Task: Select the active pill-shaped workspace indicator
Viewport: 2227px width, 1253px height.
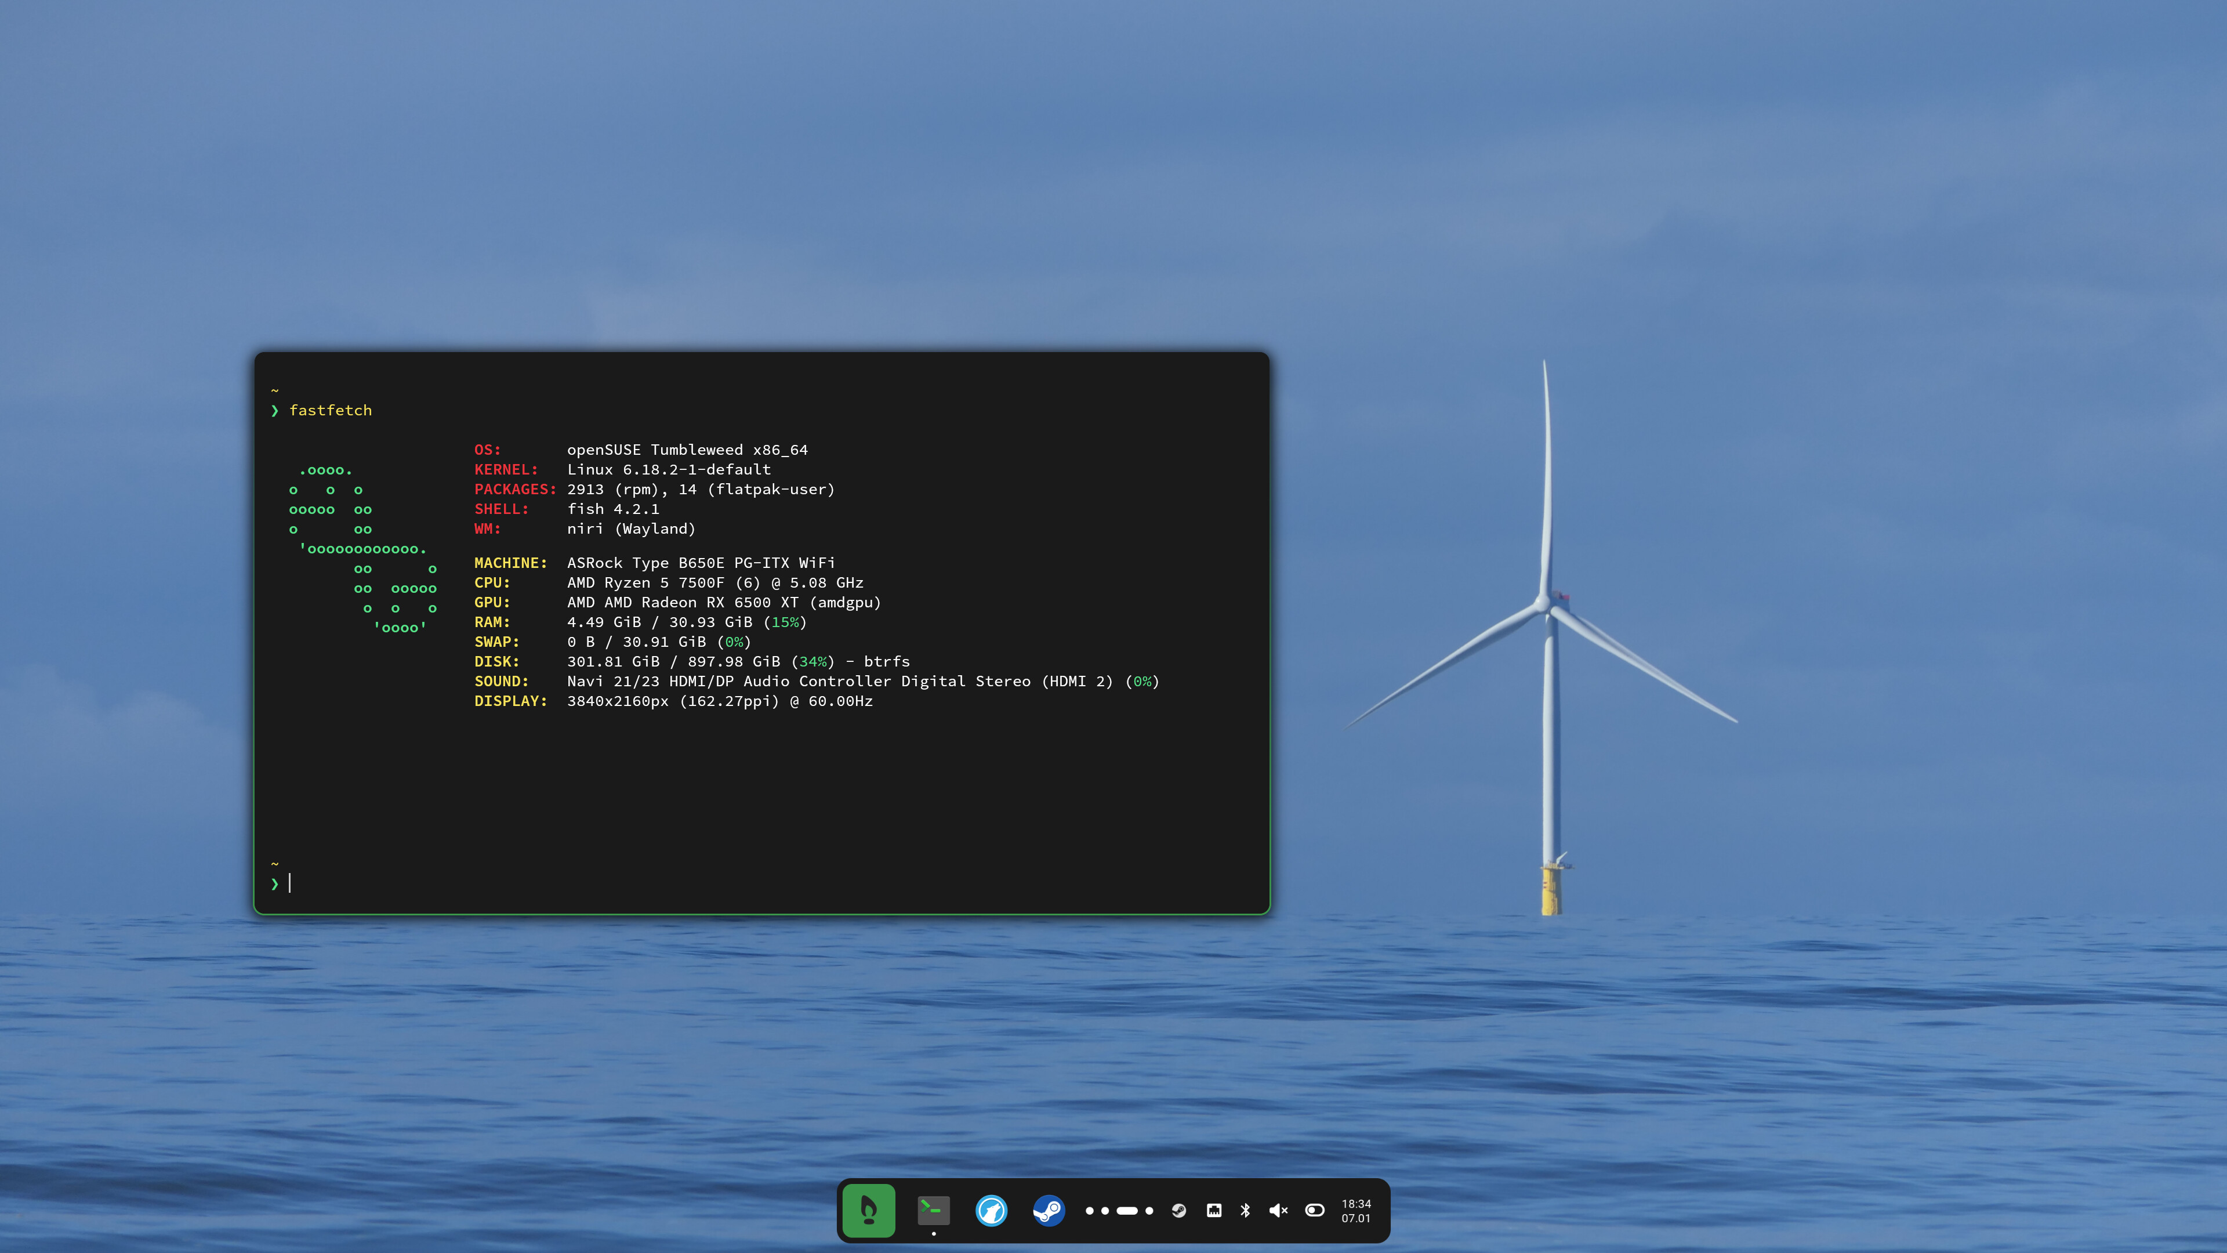Action: pos(1127,1211)
